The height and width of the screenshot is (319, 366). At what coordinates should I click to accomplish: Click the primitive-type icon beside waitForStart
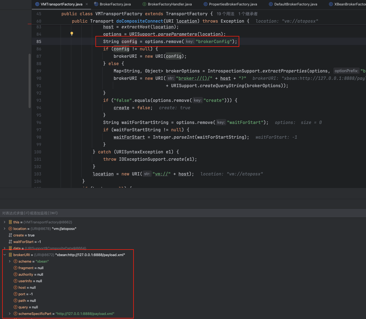(x=10, y=242)
